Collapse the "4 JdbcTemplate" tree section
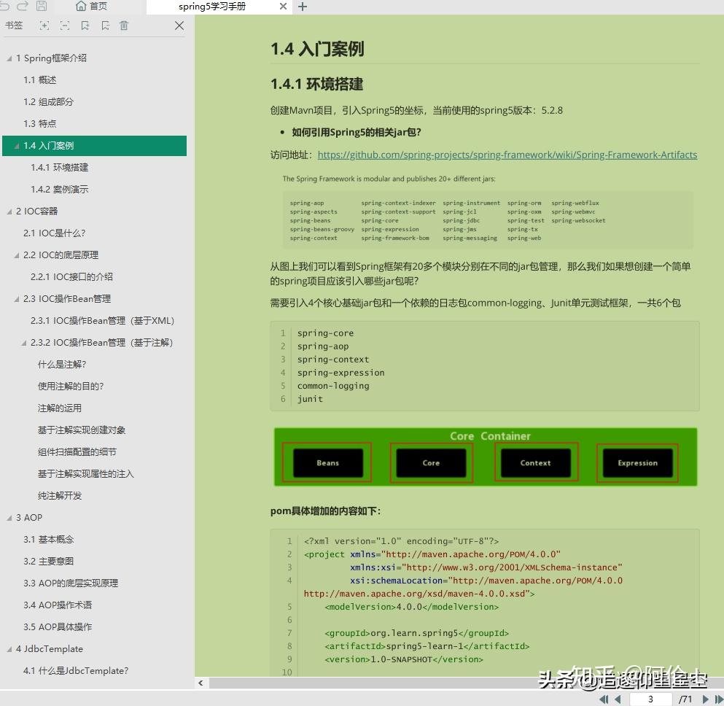This screenshot has height=706, width=724. (7, 648)
